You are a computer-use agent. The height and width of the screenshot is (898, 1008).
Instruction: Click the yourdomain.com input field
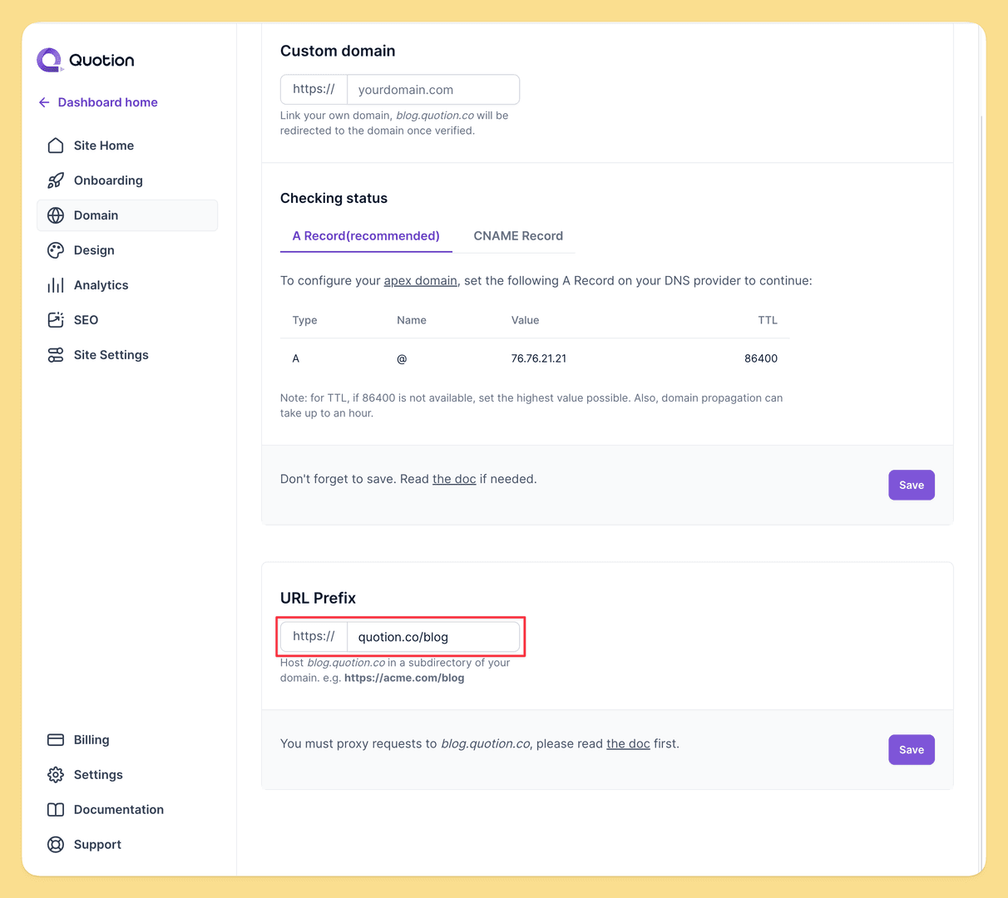point(432,89)
